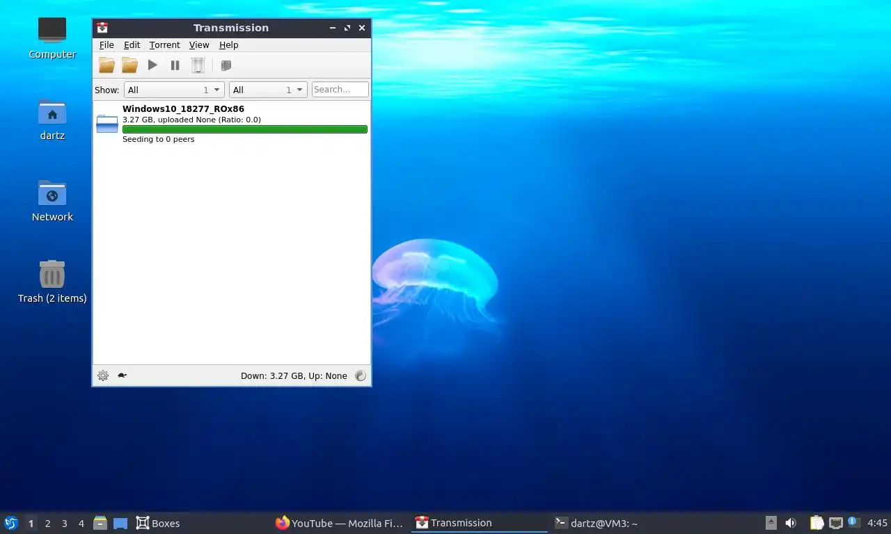Open the File menu
The height and width of the screenshot is (534, 891).
coord(107,45)
